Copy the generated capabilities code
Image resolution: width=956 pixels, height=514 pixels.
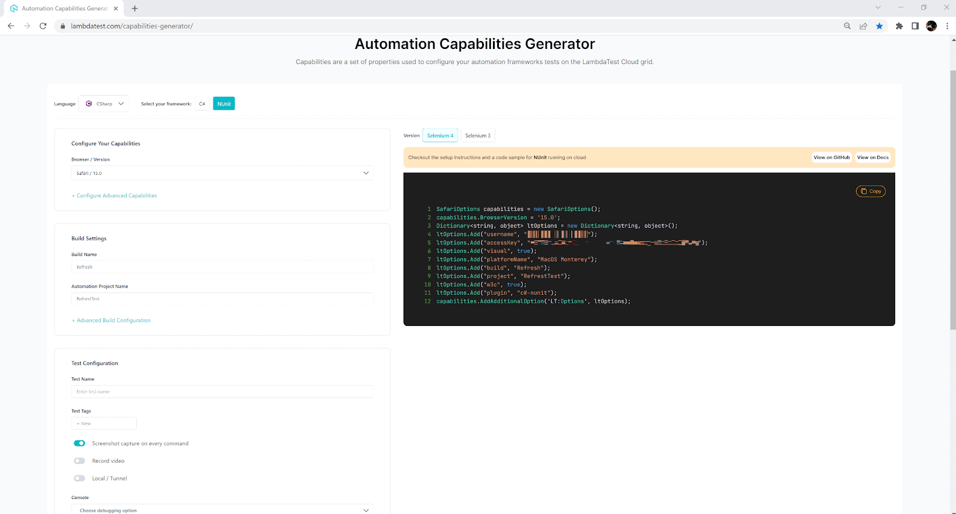tap(871, 191)
